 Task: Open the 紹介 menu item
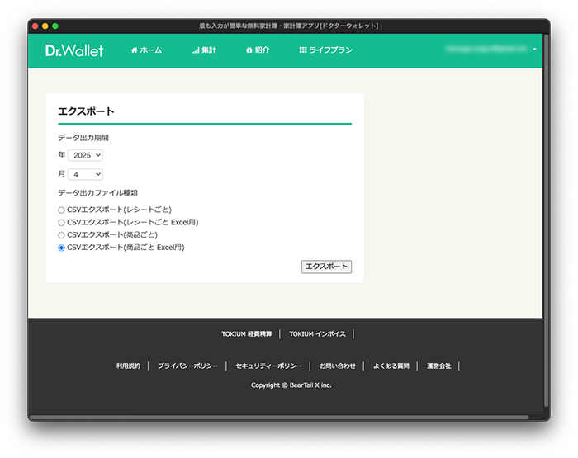pyautogui.click(x=258, y=50)
